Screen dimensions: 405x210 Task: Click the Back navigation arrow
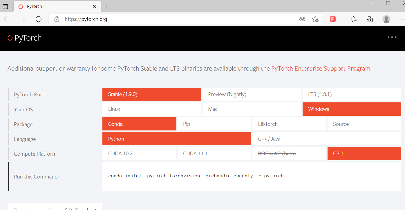click(6, 19)
